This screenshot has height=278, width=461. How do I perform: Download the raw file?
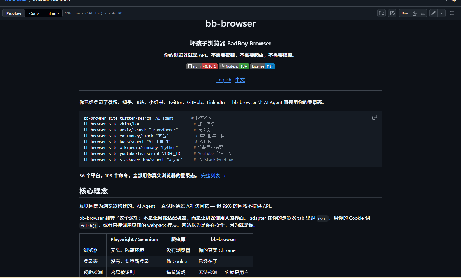coord(423,13)
